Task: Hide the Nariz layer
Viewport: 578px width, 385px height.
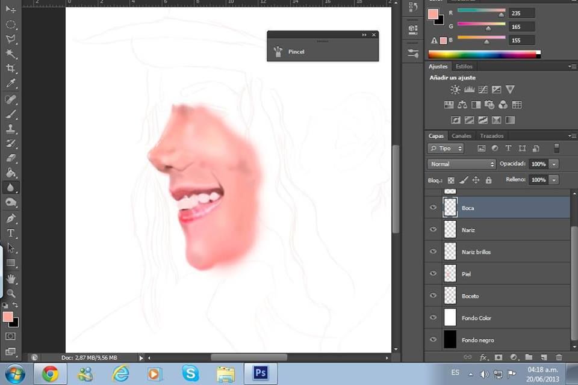Action: 433,230
